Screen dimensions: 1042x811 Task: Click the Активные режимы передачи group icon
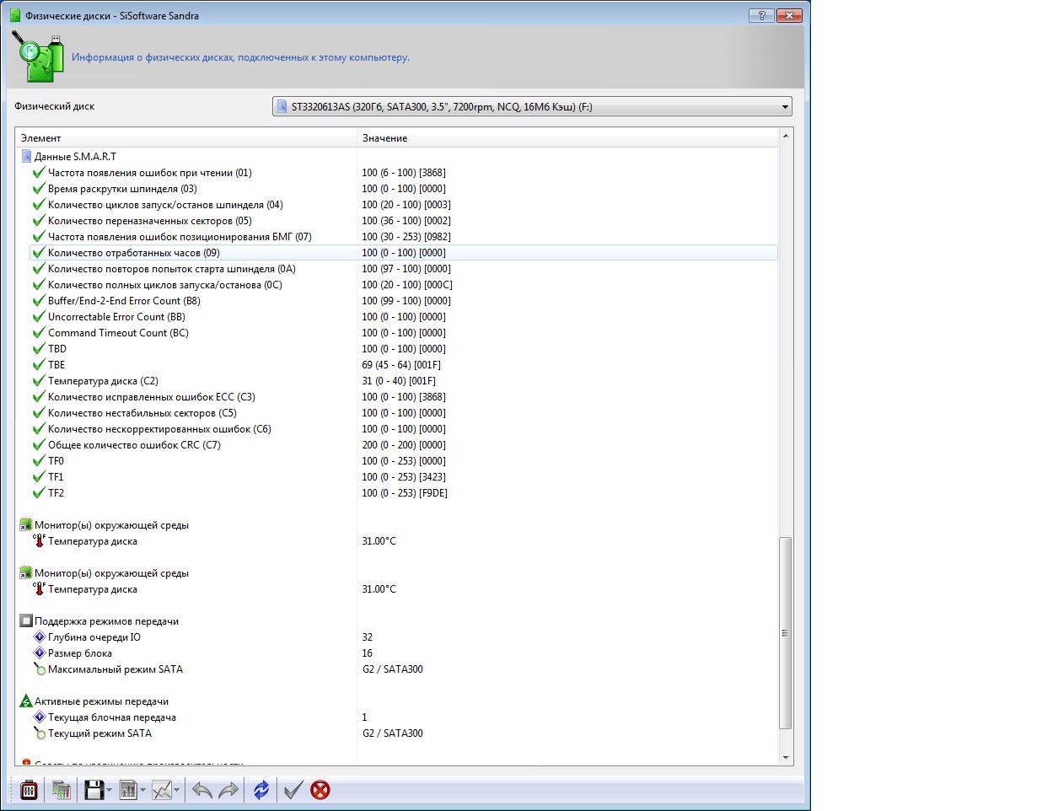tap(26, 701)
